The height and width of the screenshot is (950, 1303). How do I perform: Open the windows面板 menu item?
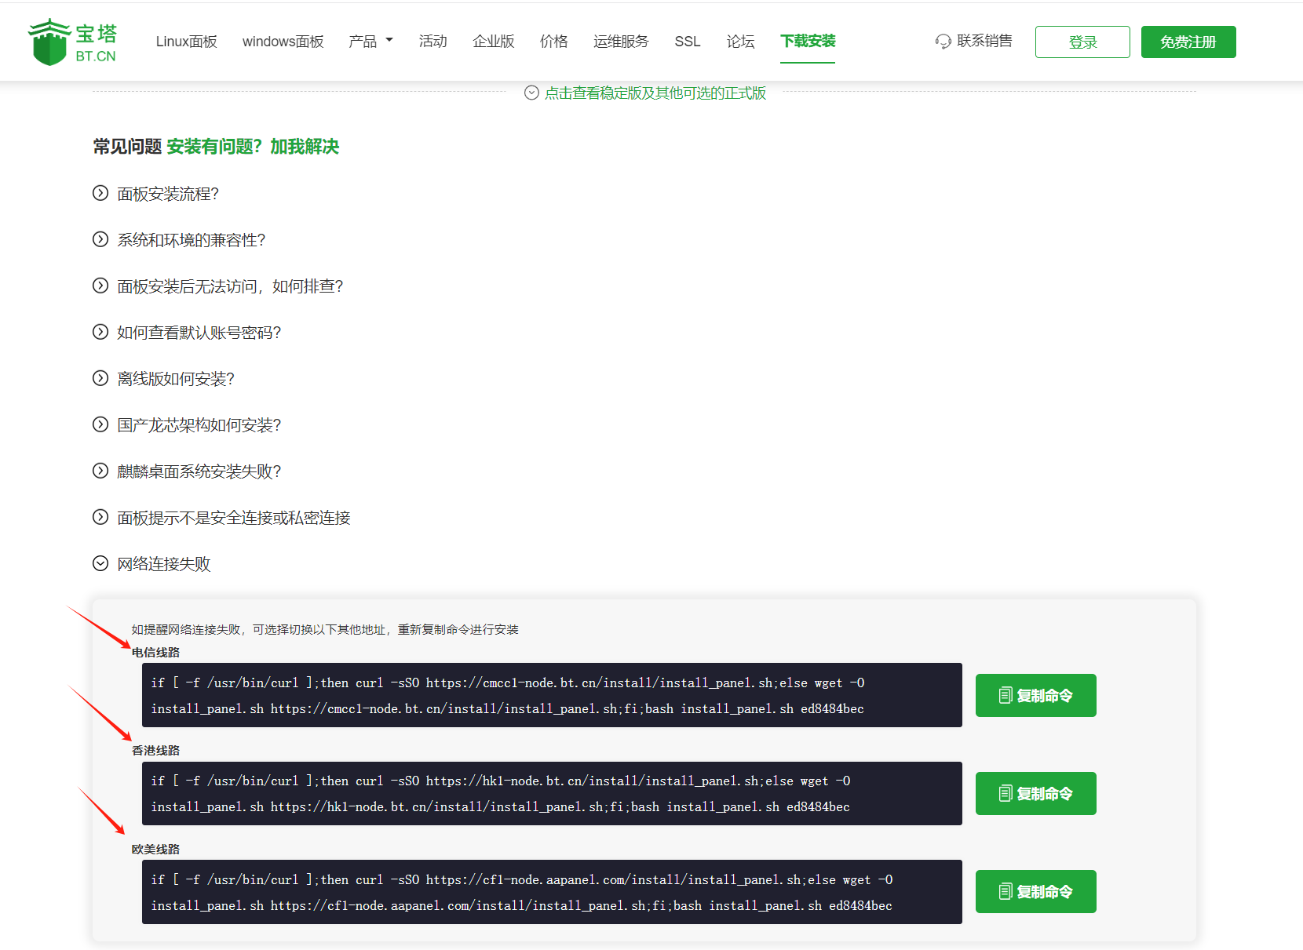pyautogui.click(x=283, y=42)
